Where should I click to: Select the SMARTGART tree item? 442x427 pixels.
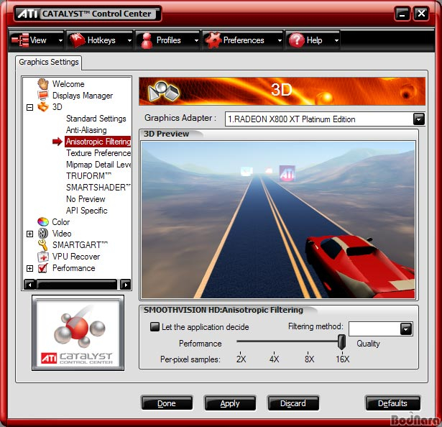click(80, 245)
